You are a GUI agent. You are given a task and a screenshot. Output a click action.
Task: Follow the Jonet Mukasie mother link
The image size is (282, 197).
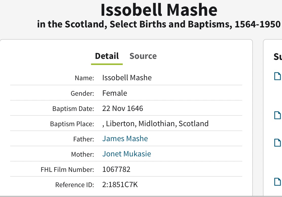[x=127, y=154]
